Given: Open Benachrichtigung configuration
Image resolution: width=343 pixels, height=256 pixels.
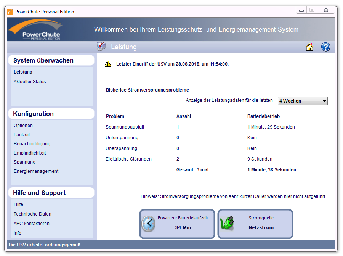Looking at the screenshot, I should [x=32, y=144].
